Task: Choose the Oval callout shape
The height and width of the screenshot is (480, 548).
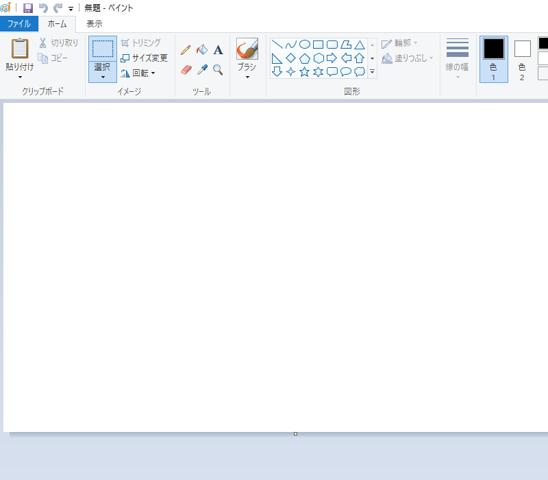Action: coord(346,72)
